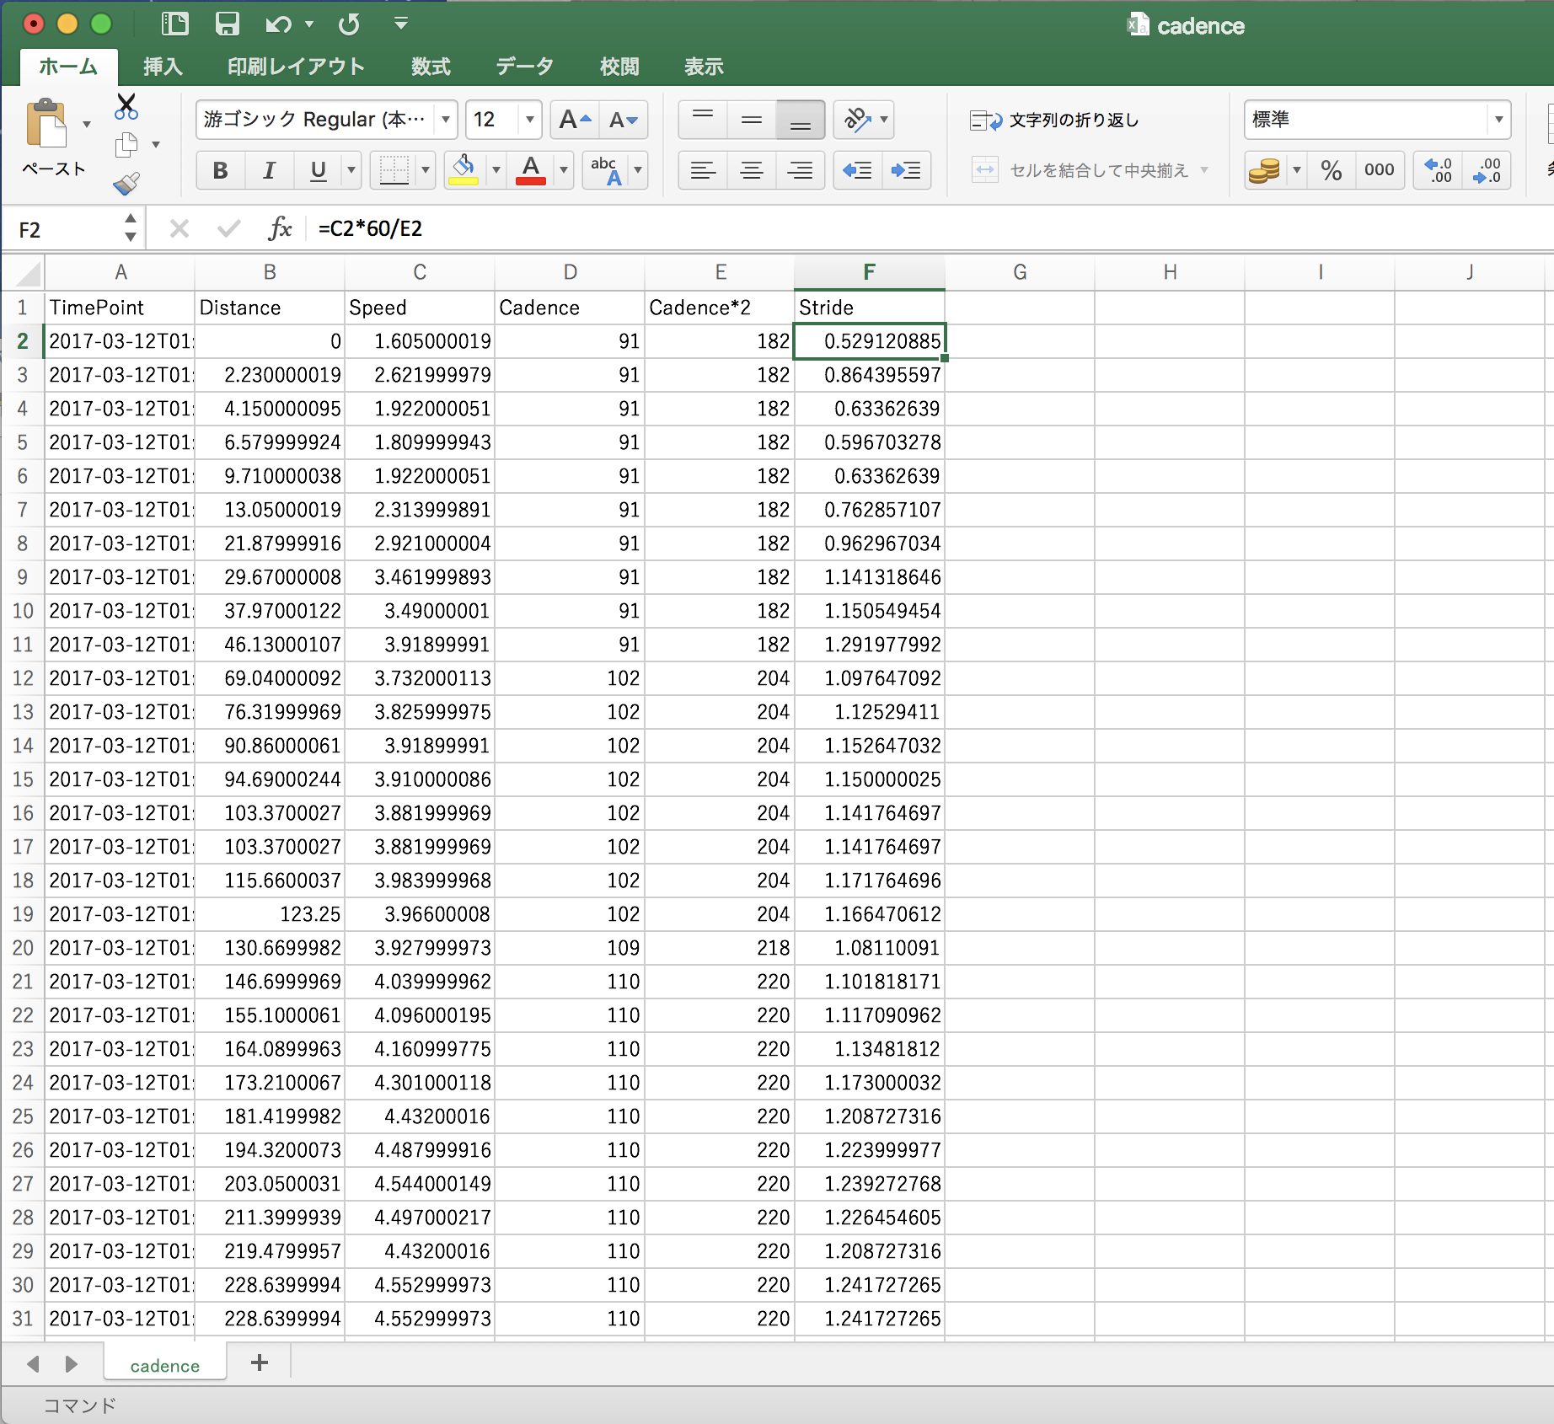Screen dimensions: 1554x1424
Task: Click the Increase Indent icon
Action: pos(906,170)
